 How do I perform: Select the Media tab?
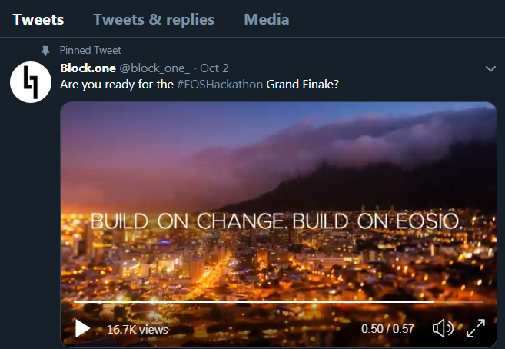coord(266,19)
